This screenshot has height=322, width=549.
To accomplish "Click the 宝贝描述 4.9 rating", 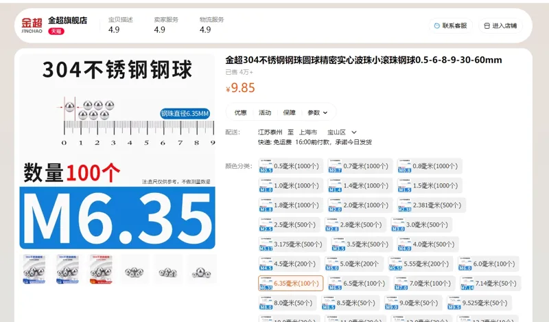I will [x=121, y=25].
